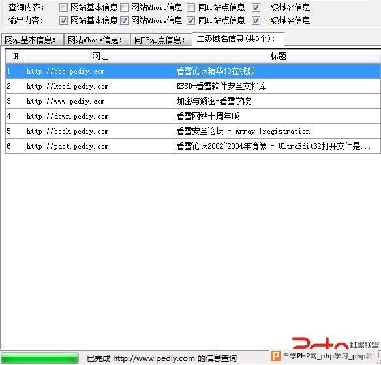Uncheck output 同IP站点信息 checkbox
Image resolution: width=381 pixels, height=365 pixels.
point(190,21)
